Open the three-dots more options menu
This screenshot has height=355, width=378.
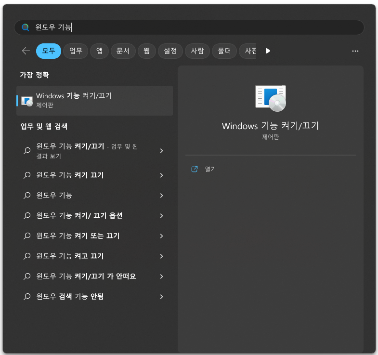(x=355, y=51)
